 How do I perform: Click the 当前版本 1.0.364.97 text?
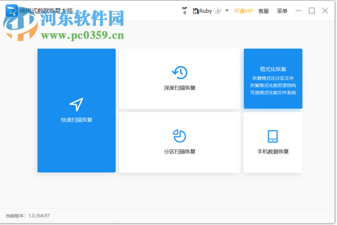[x=27, y=216]
